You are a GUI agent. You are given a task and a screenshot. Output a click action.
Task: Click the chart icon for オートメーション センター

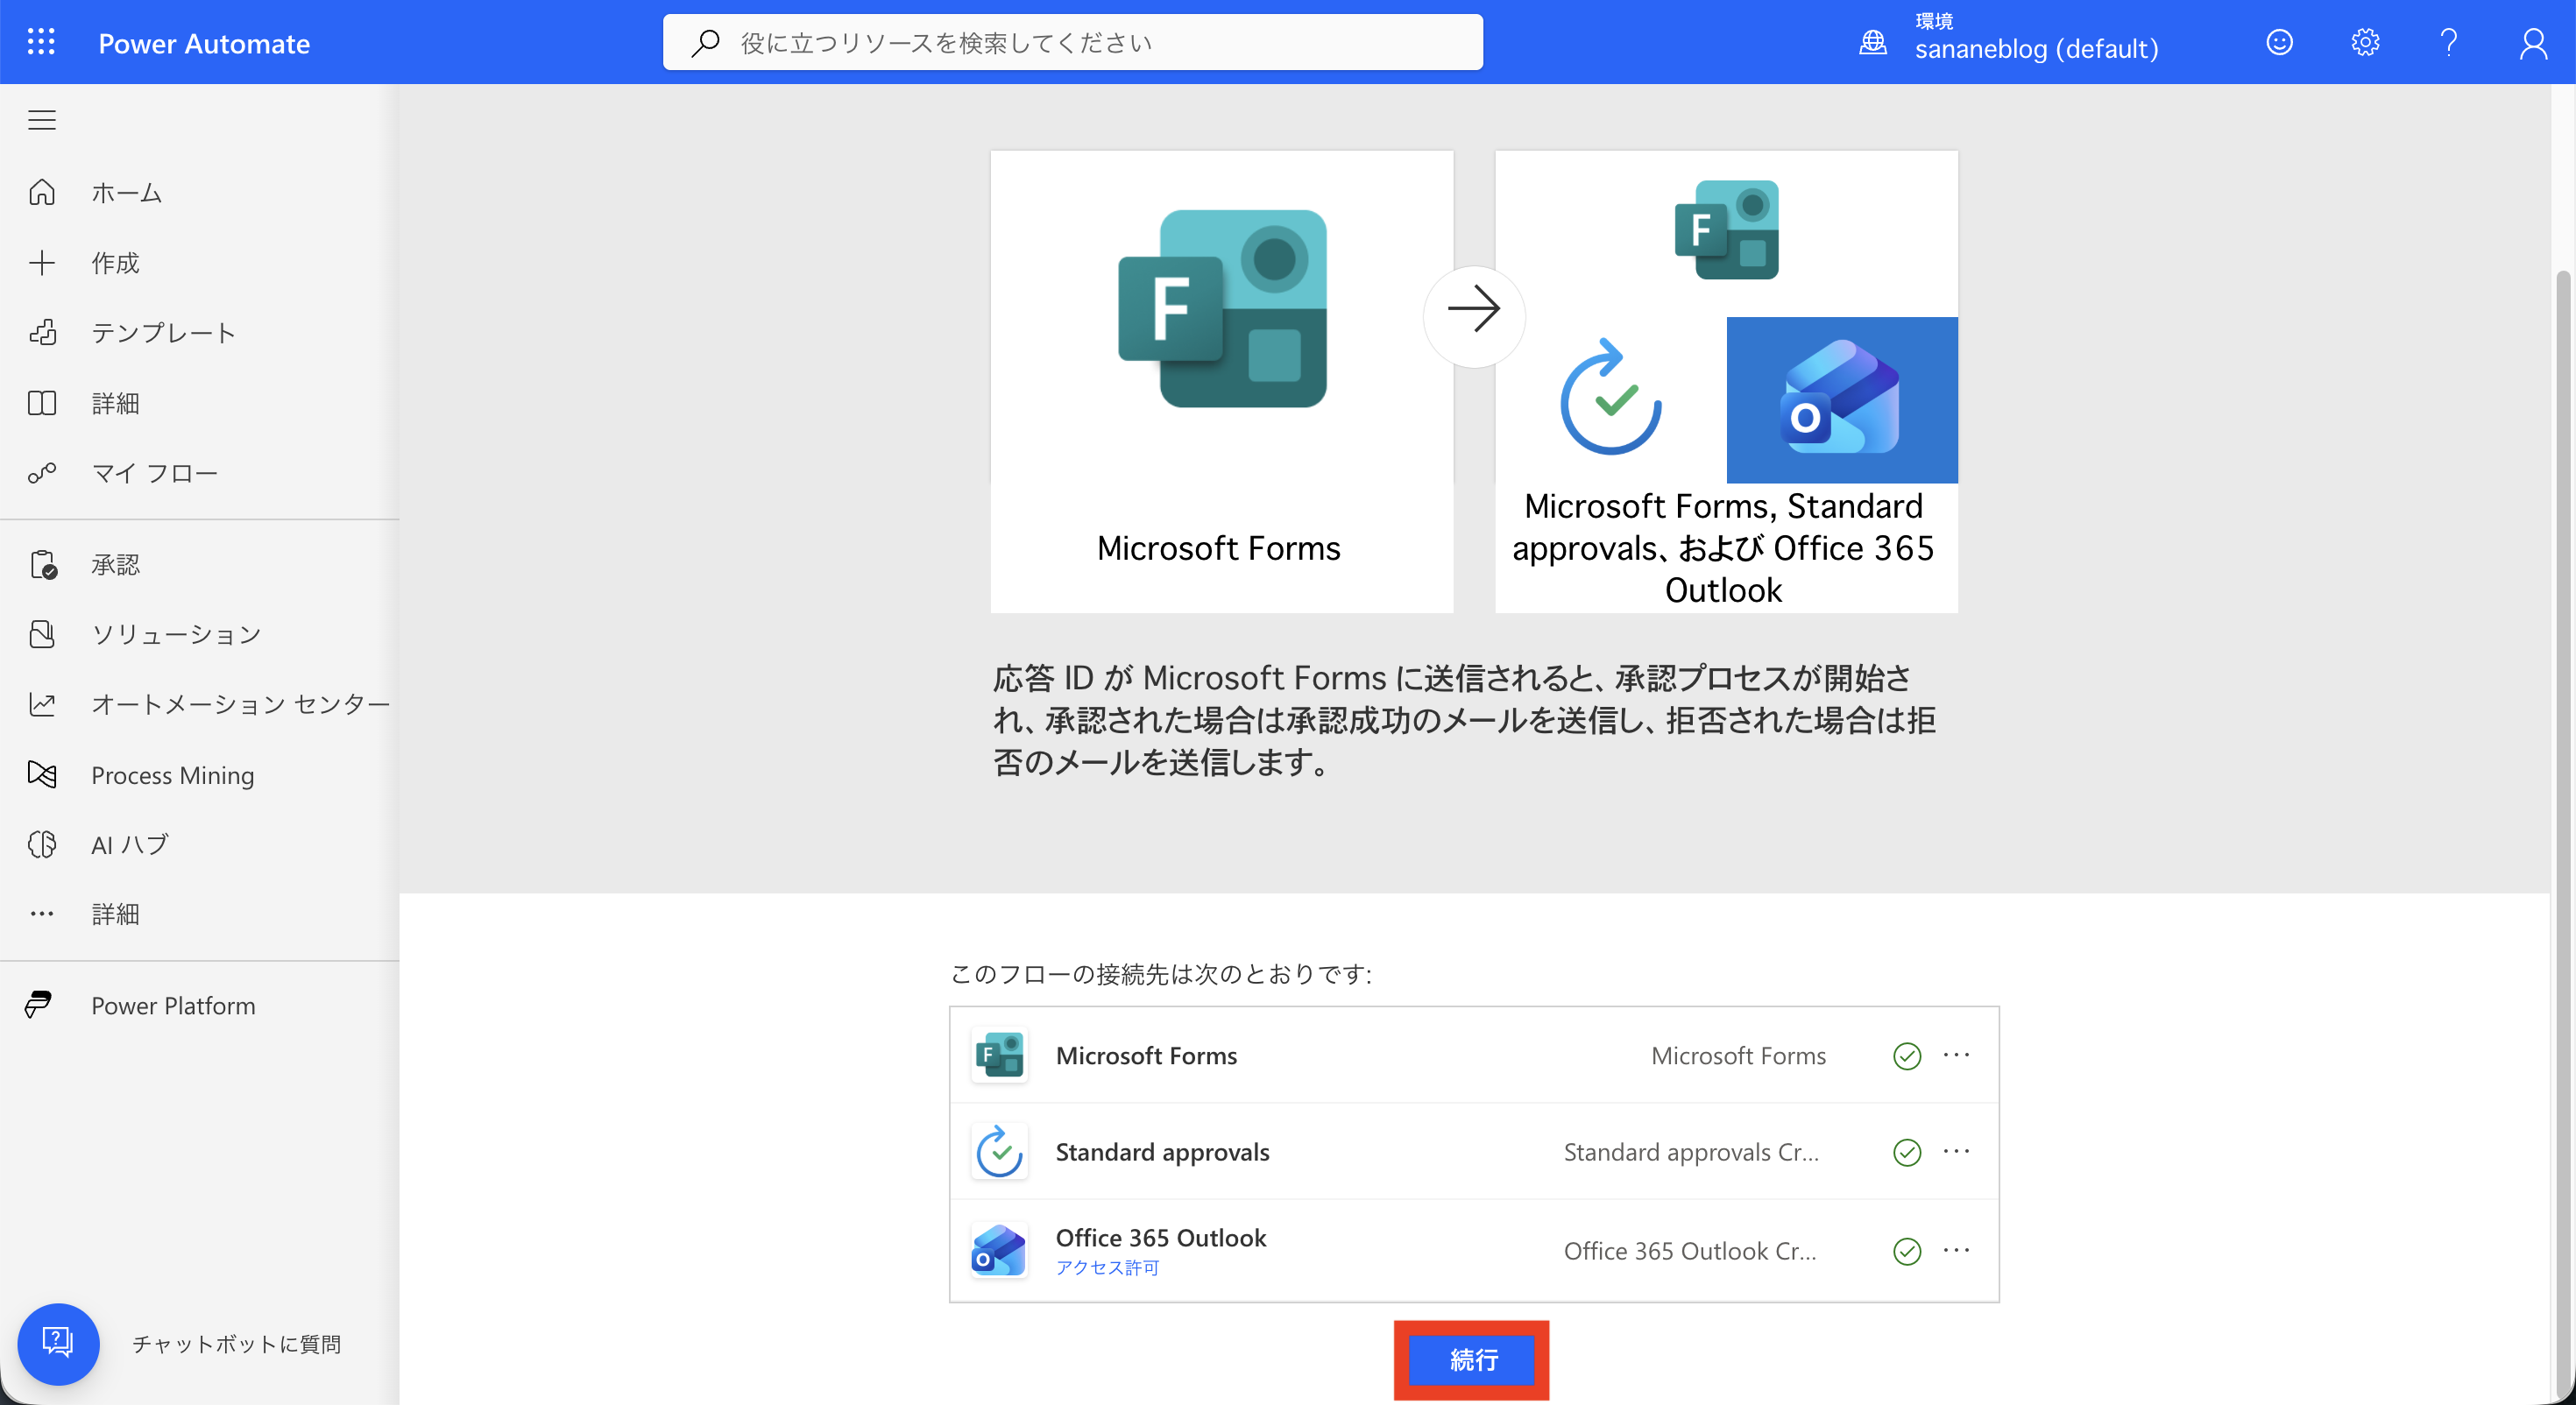pos(42,704)
